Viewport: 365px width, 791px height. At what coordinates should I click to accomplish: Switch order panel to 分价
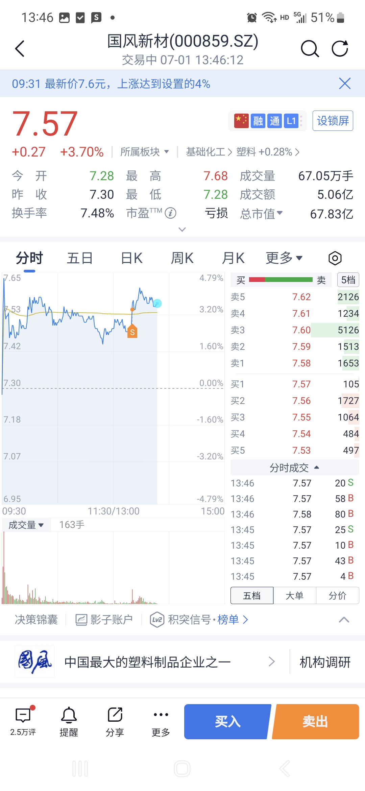[337, 596]
